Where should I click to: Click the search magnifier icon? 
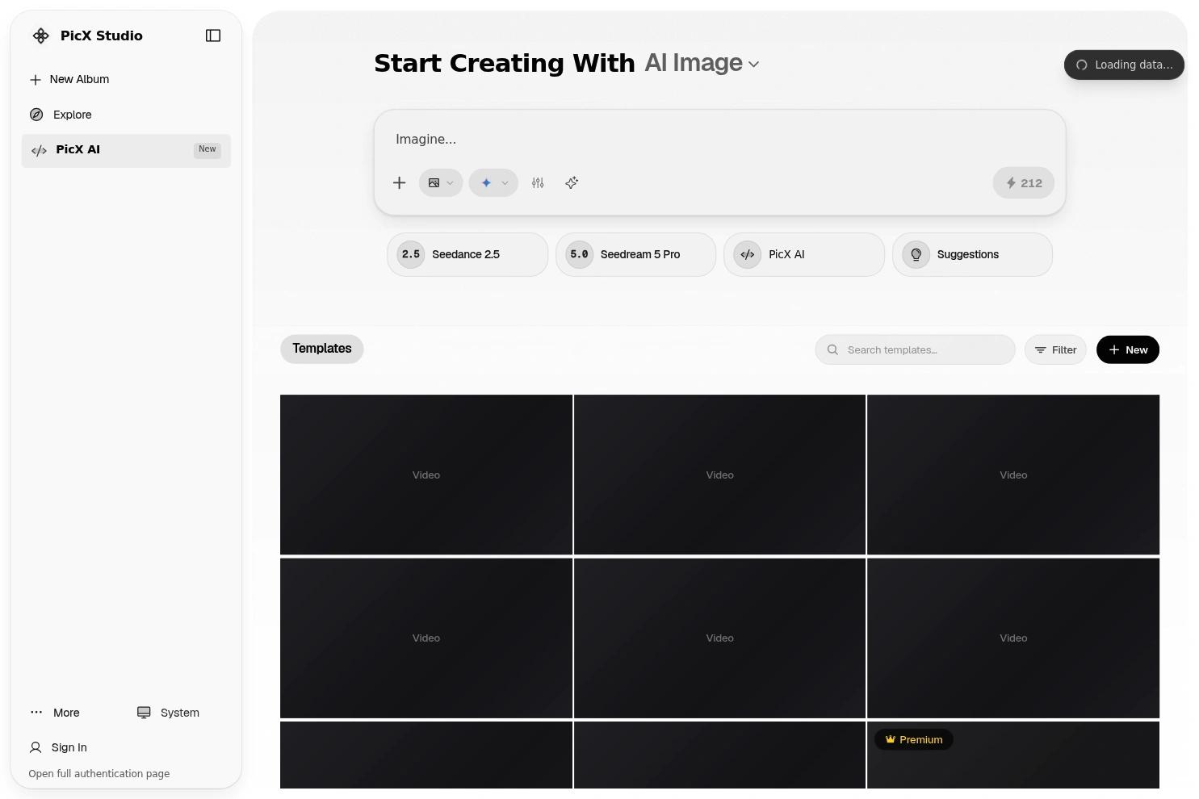pos(832,349)
